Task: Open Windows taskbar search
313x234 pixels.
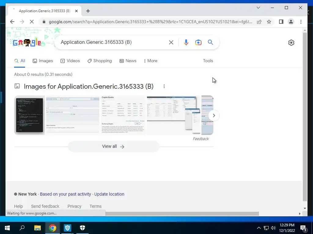Action: pos(22,228)
